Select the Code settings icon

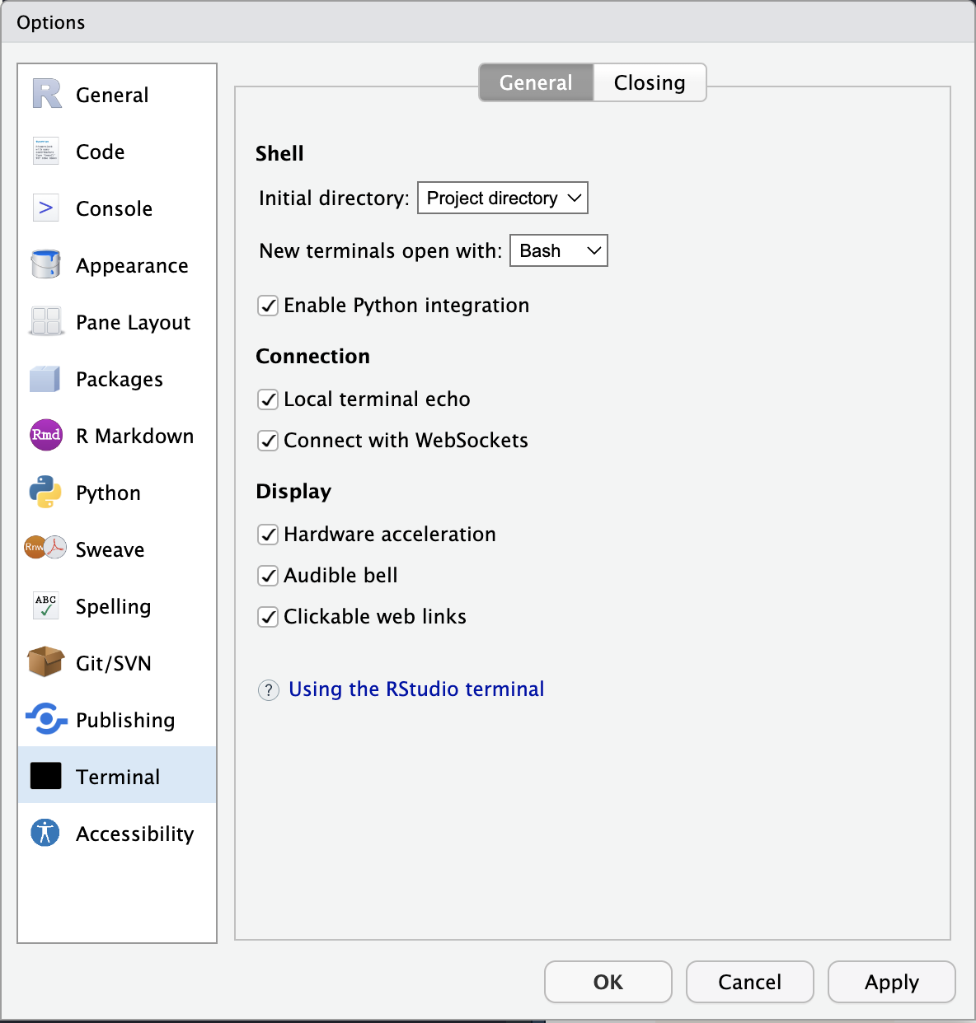(45, 152)
